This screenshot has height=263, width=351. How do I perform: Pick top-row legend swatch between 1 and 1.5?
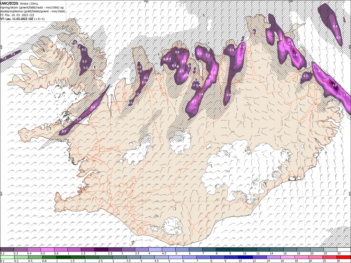pyautogui.click(x=74, y=250)
